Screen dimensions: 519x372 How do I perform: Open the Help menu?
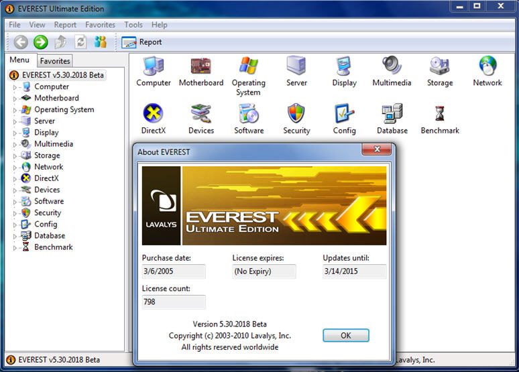pos(159,25)
